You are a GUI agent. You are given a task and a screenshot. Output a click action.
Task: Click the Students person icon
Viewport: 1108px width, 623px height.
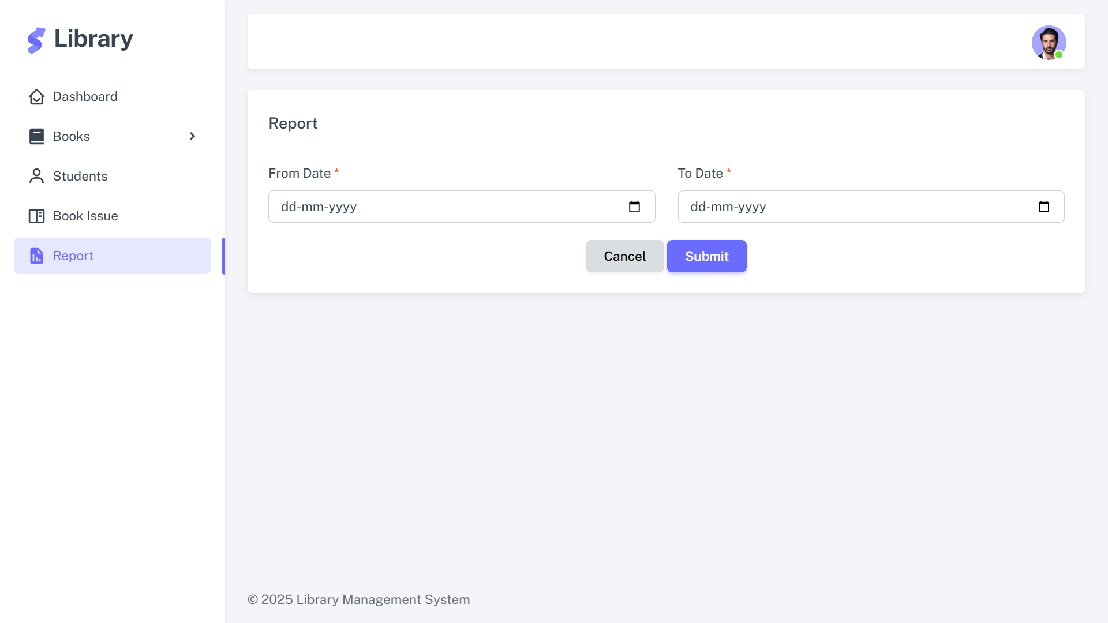click(x=36, y=176)
